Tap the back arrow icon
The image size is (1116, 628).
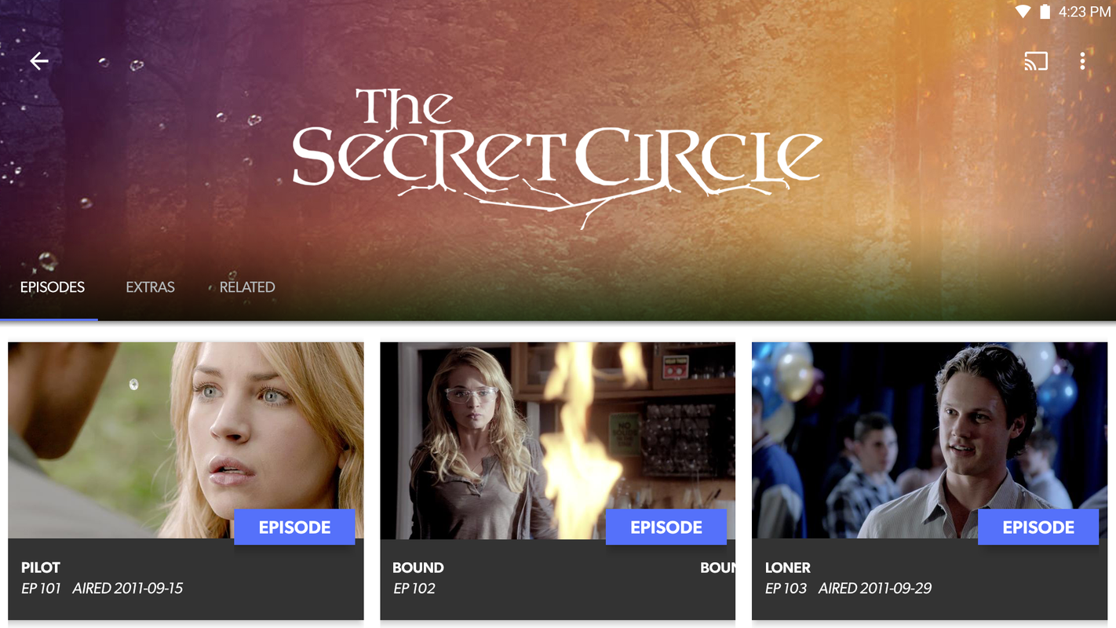point(39,61)
